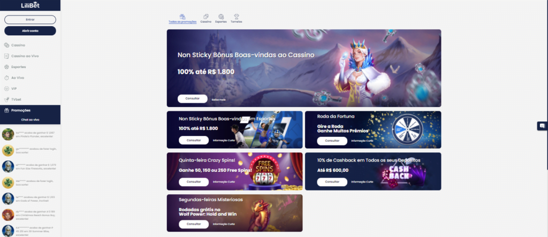Switch to the Cassino promotions tab
Image resolution: width=548 pixels, height=237 pixels.
pyautogui.click(x=206, y=19)
